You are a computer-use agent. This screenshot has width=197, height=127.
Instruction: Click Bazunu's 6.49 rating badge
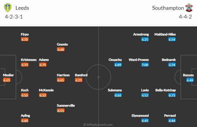click(190, 80)
